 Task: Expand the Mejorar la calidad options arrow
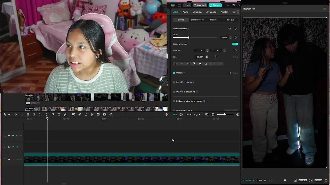pos(197,92)
